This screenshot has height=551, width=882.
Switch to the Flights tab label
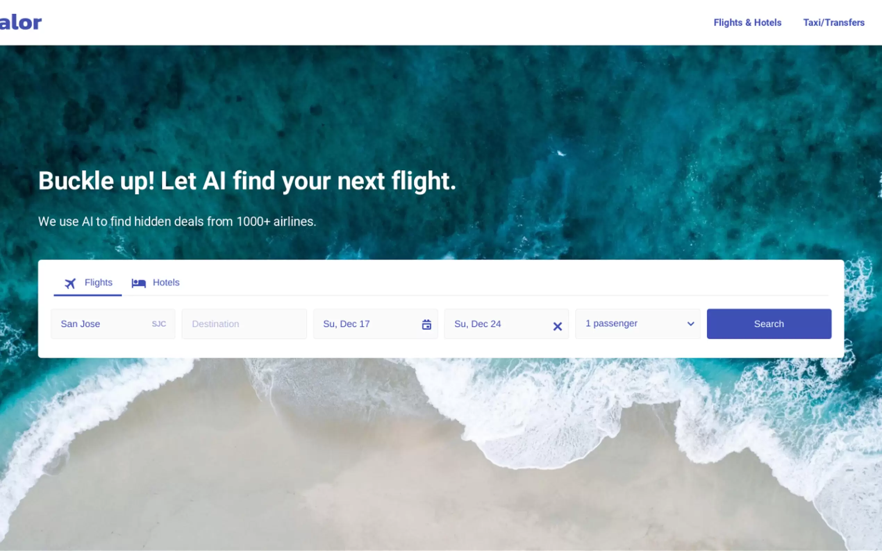pyautogui.click(x=99, y=282)
